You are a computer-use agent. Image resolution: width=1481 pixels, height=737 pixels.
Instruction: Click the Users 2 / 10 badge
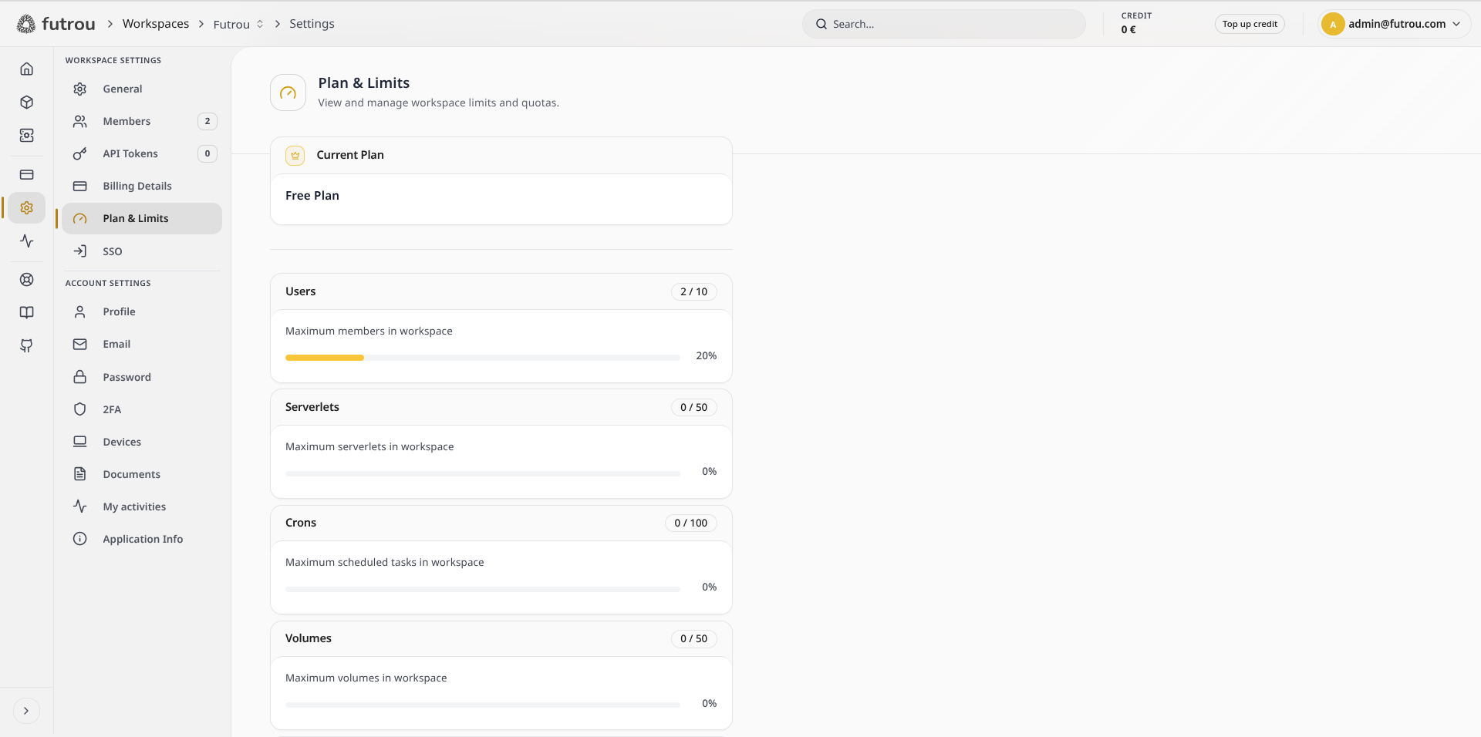point(693,291)
